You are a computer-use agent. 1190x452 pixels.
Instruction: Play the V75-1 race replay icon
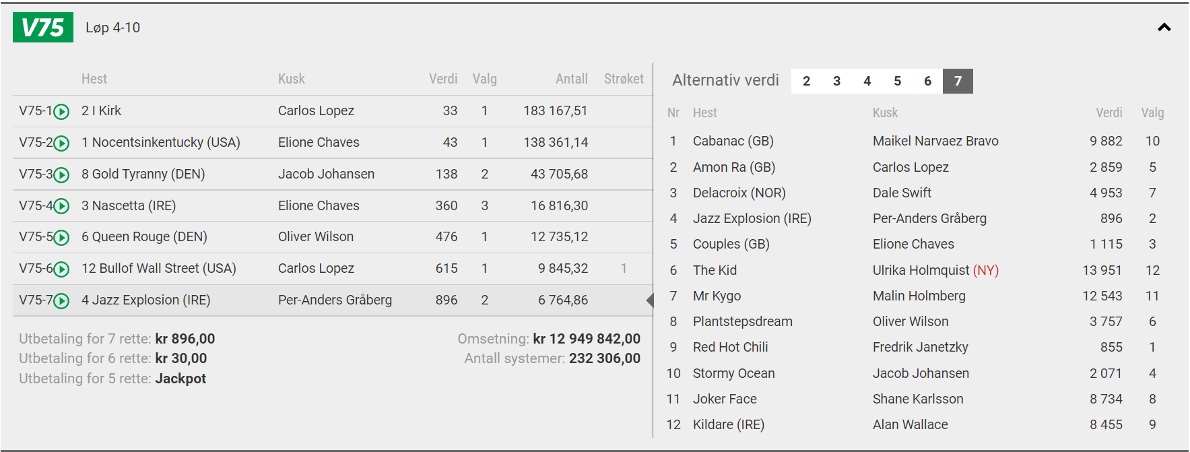(x=61, y=112)
